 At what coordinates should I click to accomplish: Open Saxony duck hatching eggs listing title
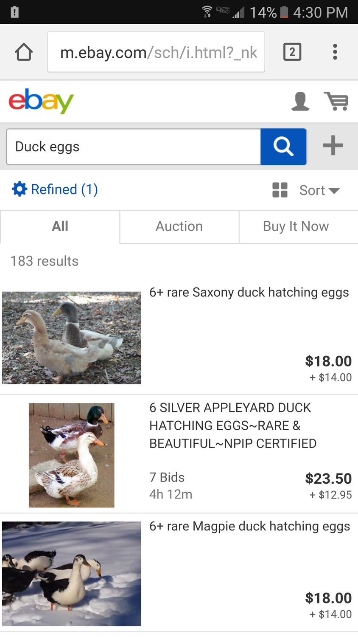(x=249, y=293)
